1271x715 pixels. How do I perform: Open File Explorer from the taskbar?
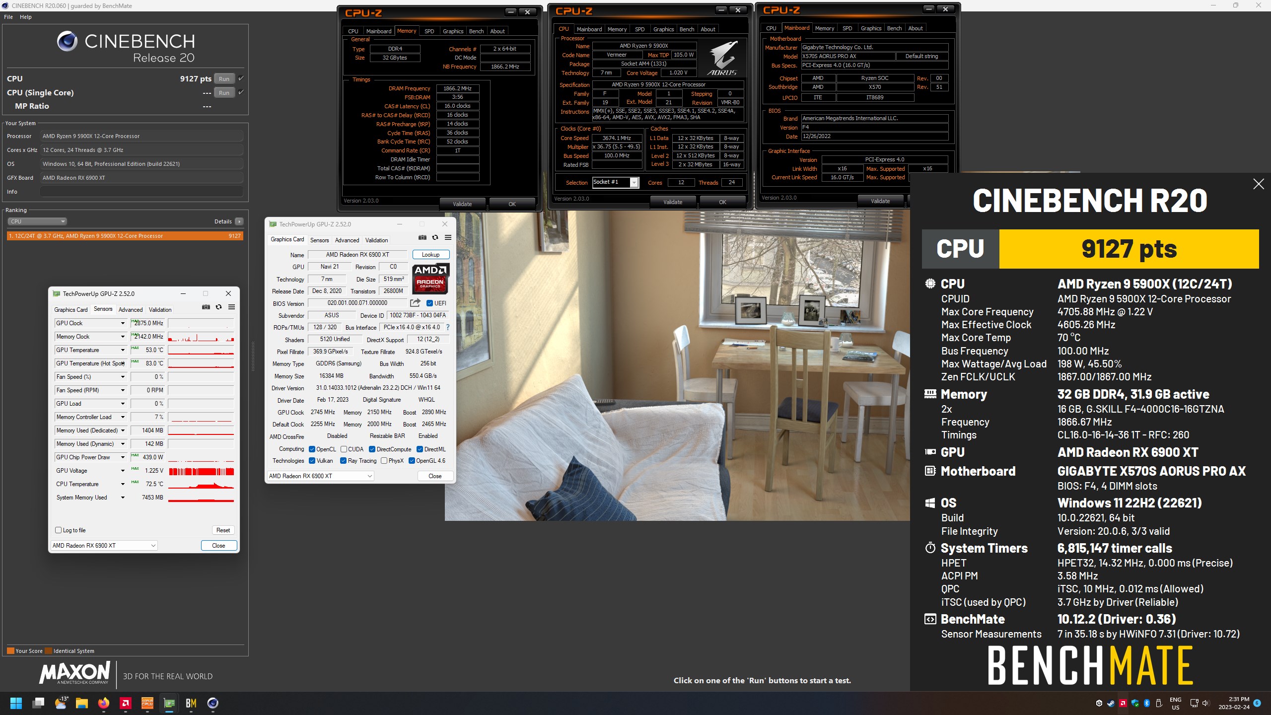pyautogui.click(x=81, y=703)
